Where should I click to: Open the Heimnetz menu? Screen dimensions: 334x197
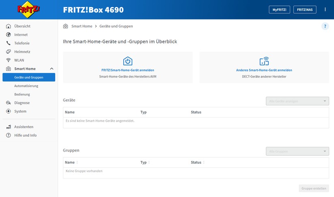(22, 52)
